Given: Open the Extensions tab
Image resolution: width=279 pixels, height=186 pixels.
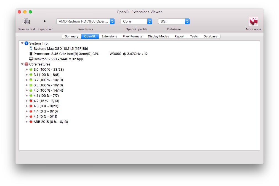Looking at the screenshot, I should pyautogui.click(x=109, y=36).
